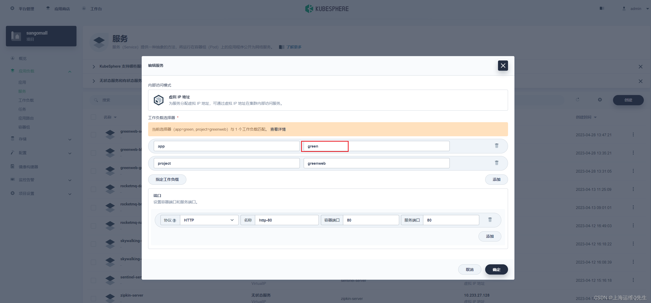Click the services page header layers icon
This screenshot has width=651, height=303.
99,42
